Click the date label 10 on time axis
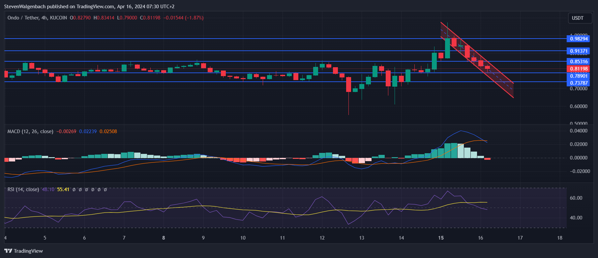The width and height of the screenshot is (598, 258). click(243, 238)
